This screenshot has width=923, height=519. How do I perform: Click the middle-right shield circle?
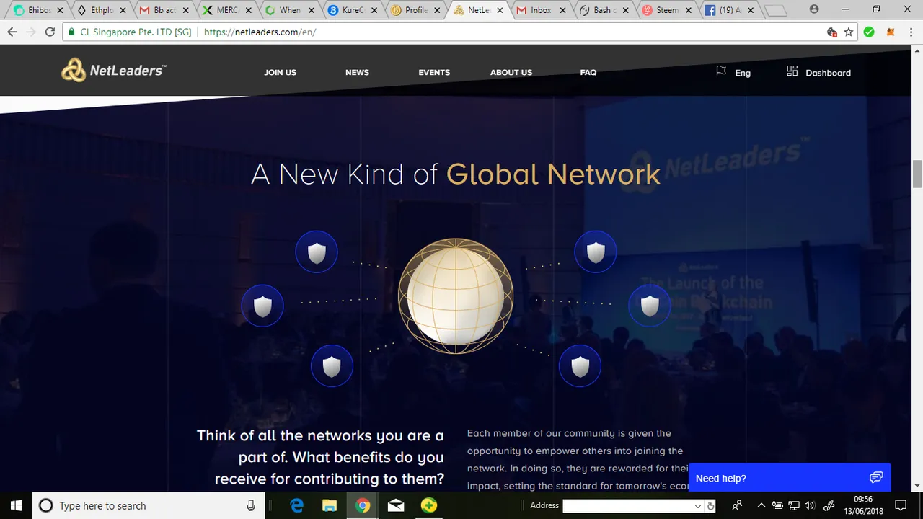650,306
